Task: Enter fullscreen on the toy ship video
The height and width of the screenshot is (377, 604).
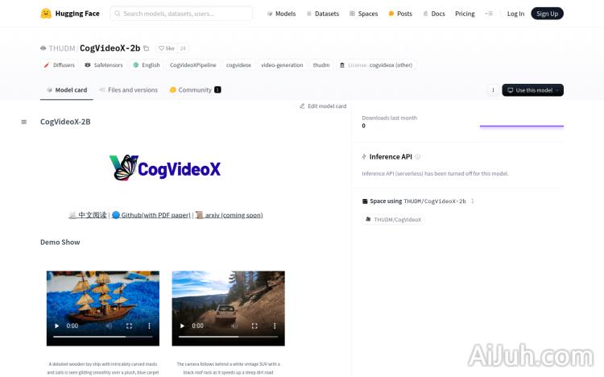Action: pyautogui.click(x=129, y=325)
